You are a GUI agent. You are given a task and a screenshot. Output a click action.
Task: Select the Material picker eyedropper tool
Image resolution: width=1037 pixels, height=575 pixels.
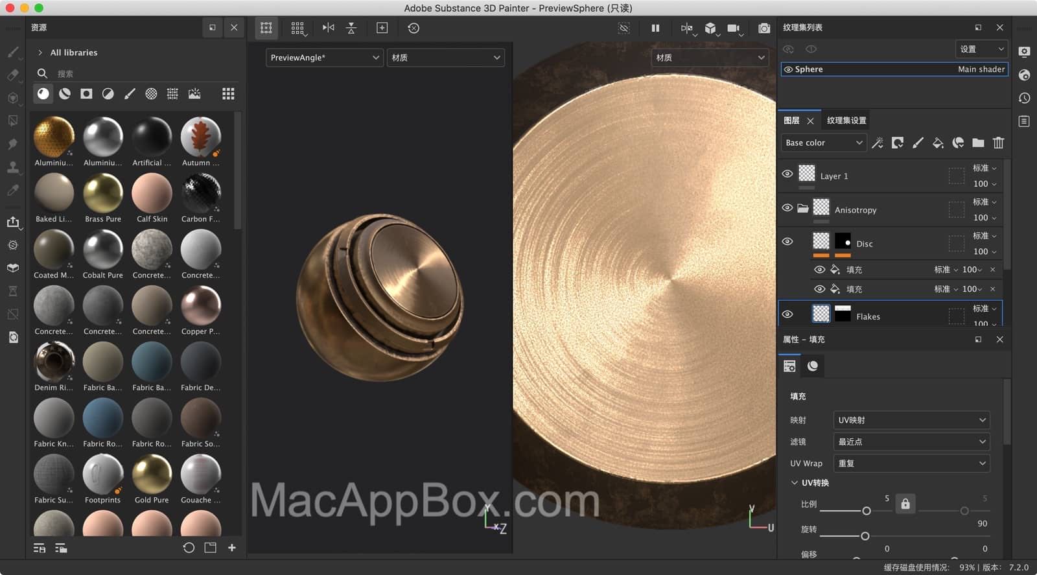(x=12, y=190)
